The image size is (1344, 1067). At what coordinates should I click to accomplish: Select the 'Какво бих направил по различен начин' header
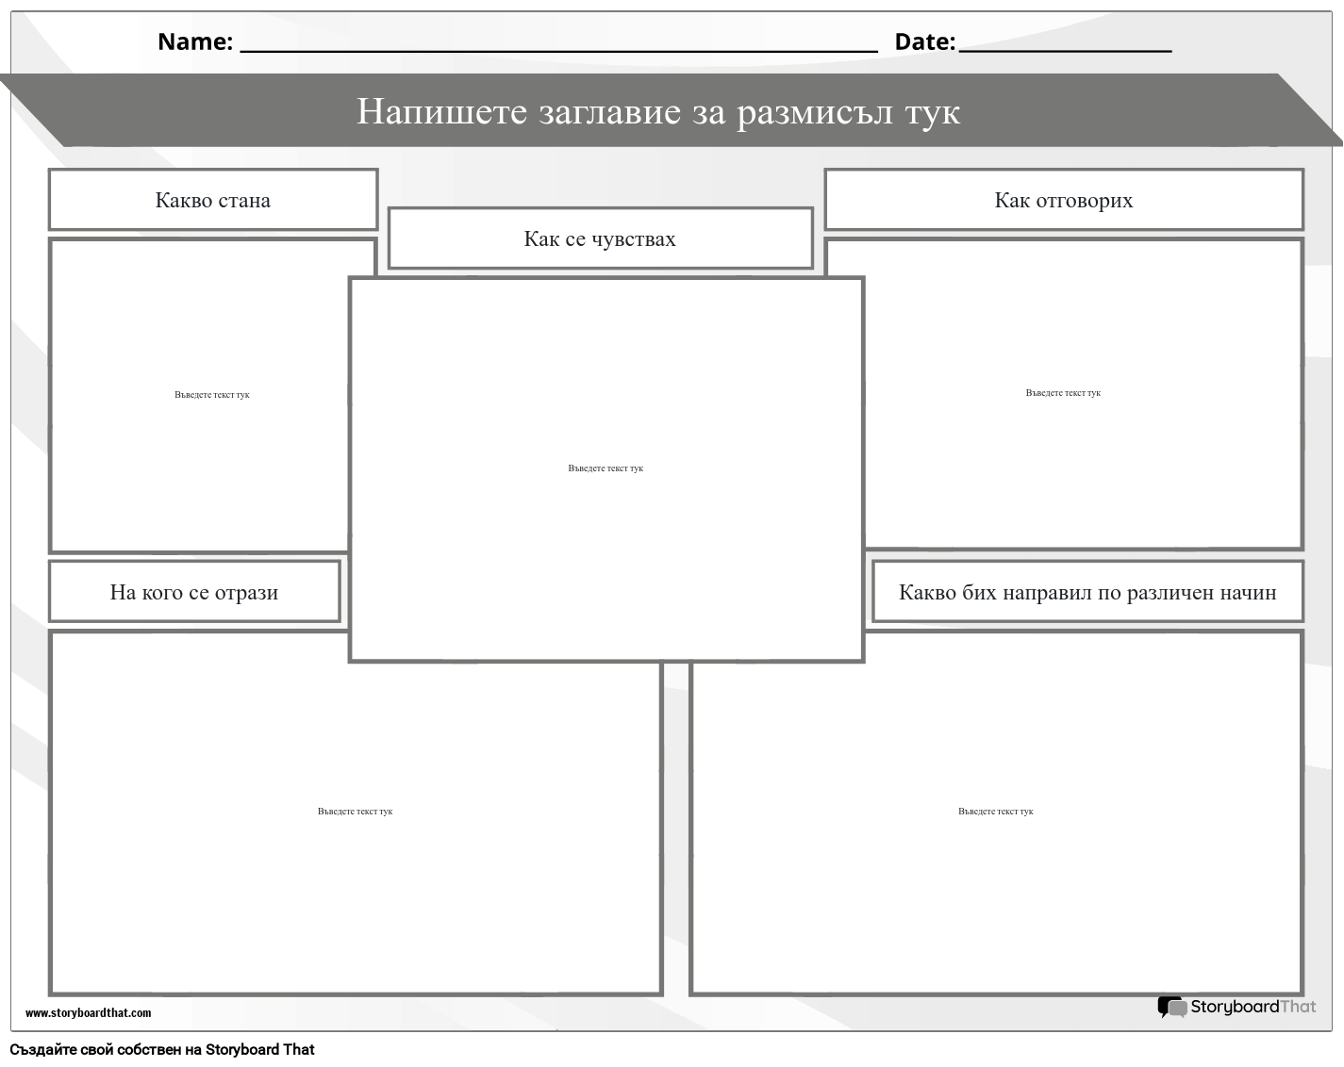(x=1087, y=592)
